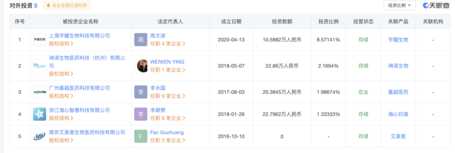Click the 宇耀生物 company logo

40,40
